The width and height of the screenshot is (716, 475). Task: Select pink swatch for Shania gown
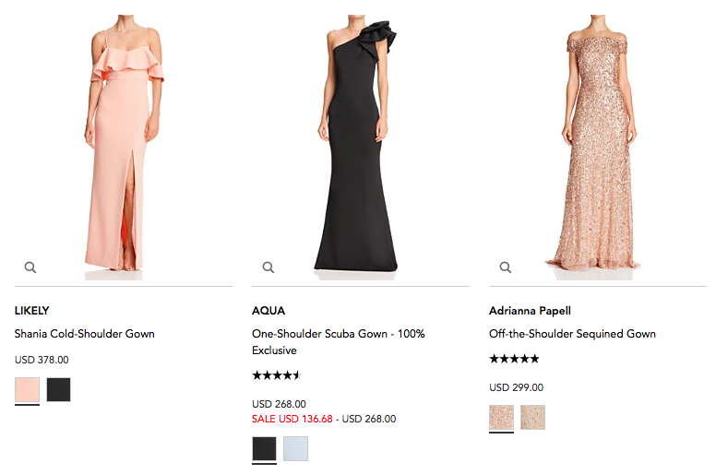(x=28, y=390)
